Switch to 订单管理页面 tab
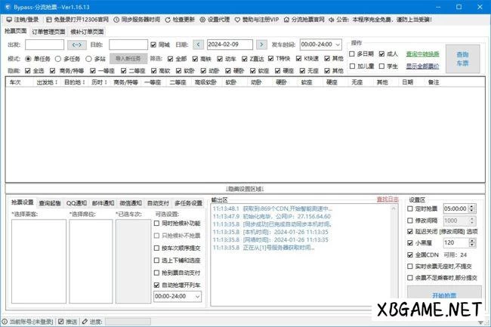The width and height of the screenshot is (491, 327). [x=48, y=32]
